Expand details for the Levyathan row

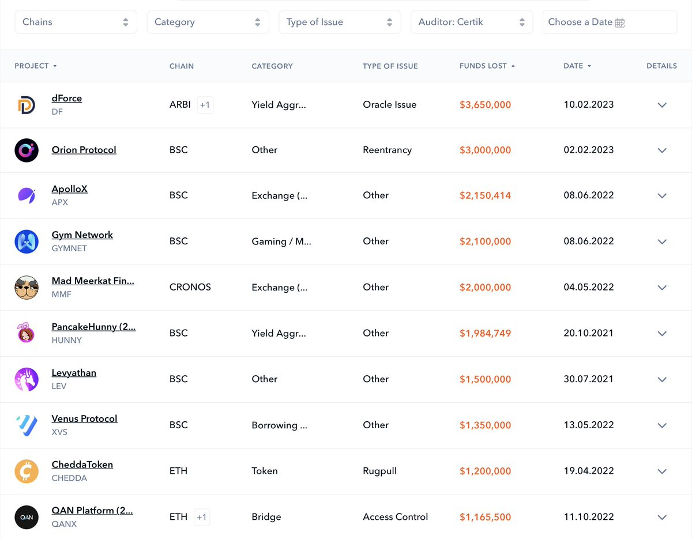click(x=662, y=379)
